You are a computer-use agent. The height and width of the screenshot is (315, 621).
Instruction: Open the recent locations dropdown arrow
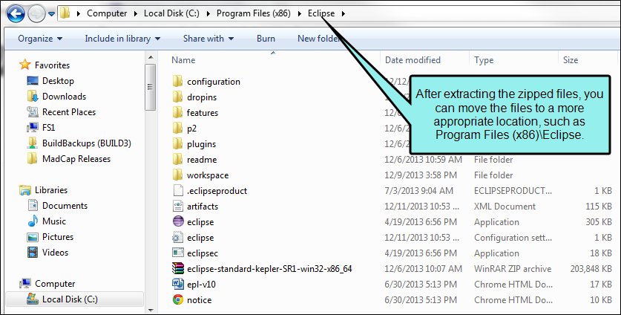[51, 14]
